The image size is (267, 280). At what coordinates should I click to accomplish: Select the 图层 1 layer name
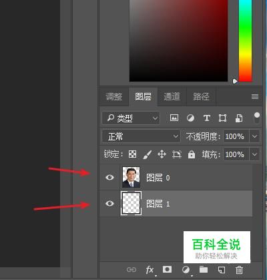pyautogui.click(x=158, y=204)
